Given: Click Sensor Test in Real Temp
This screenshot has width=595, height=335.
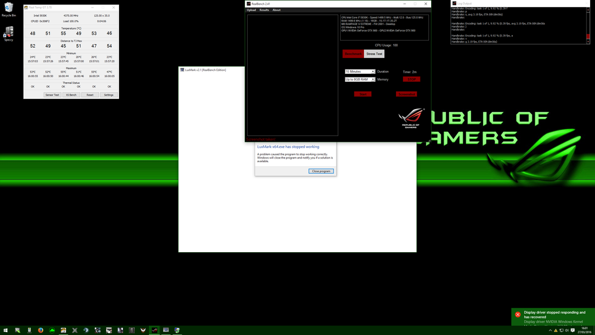Looking at the screenshot, I should 52,95.
